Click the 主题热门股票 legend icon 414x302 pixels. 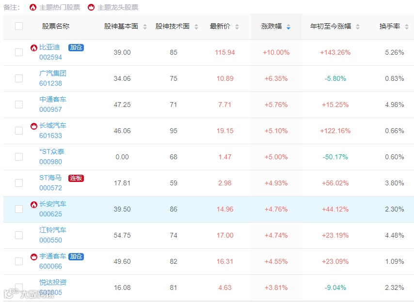[x=33, y=7]
